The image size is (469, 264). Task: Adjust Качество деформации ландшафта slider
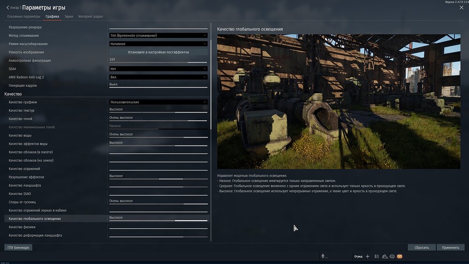(158, 237)
